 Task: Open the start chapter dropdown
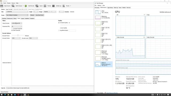[53, 12]
